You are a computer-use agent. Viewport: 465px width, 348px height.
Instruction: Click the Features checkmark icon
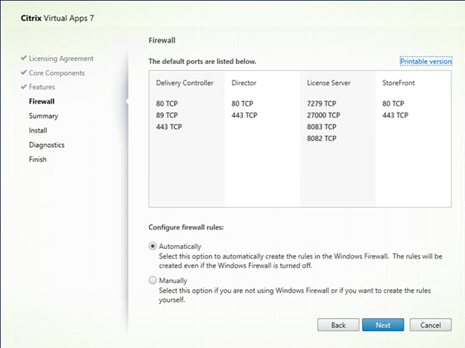[24, 86]
